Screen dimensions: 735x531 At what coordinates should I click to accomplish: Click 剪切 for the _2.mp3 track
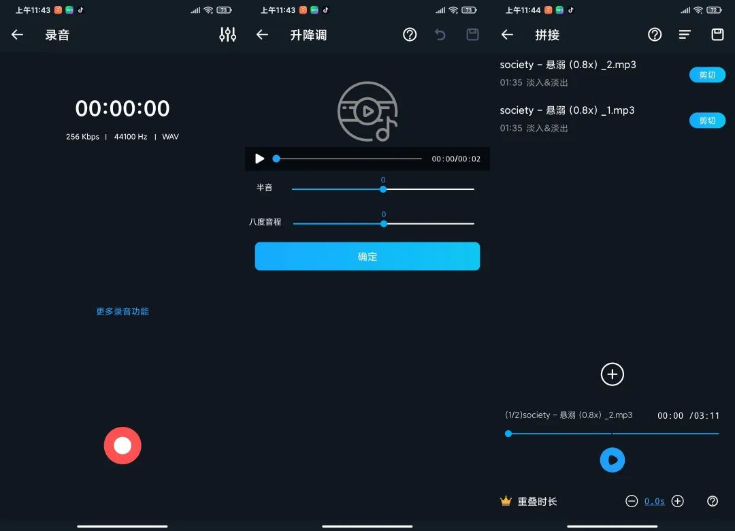pyautogui.click(x=707, y=75)
